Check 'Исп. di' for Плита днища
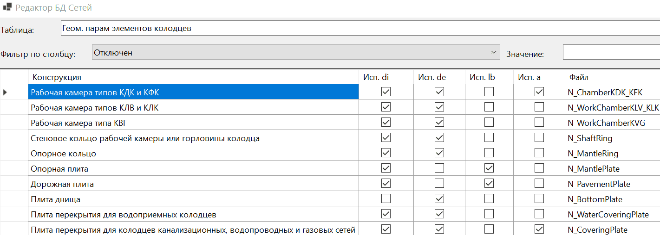 386,199
